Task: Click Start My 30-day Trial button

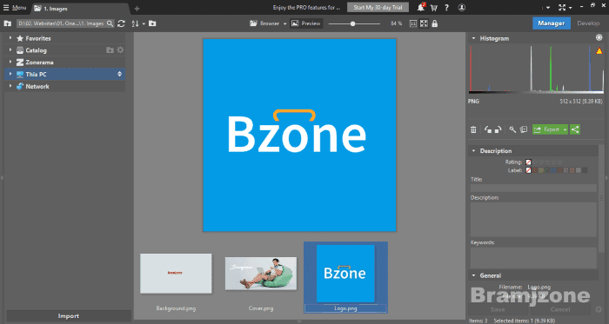Action: click(x=378, y=7)
